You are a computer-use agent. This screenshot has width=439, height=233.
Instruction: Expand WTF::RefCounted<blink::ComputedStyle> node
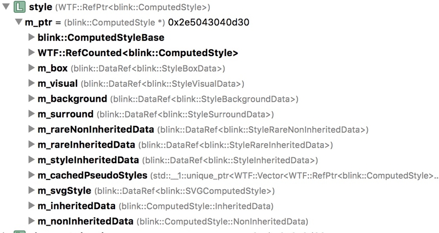click(x=32, y=53)
